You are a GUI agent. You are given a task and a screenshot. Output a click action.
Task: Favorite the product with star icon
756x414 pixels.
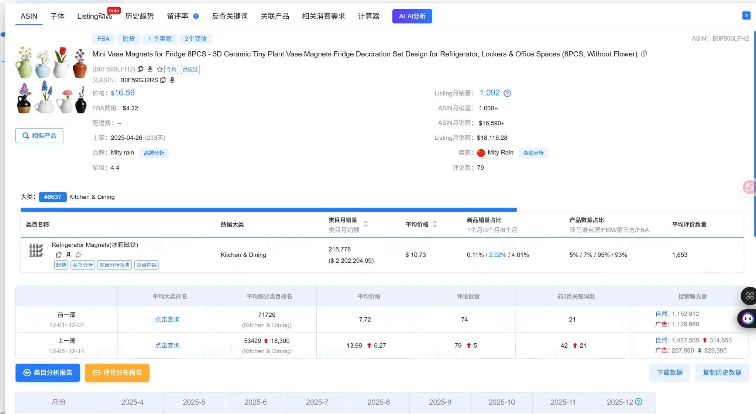159,69
